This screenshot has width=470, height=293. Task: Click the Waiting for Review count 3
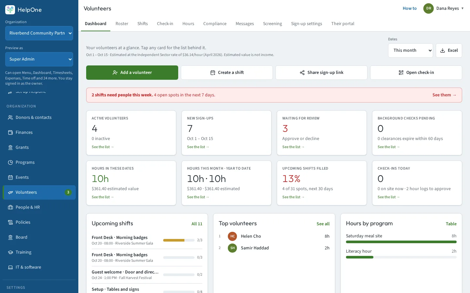pos(285,129)
